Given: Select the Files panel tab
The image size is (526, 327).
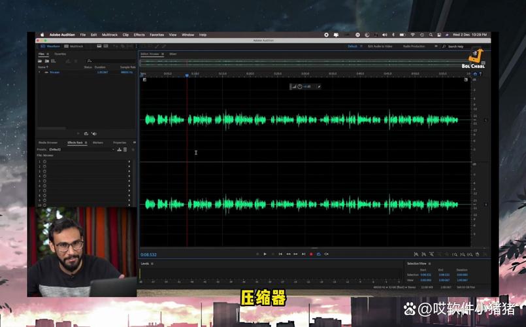Looking at the screenshot, I should [41, 54].
